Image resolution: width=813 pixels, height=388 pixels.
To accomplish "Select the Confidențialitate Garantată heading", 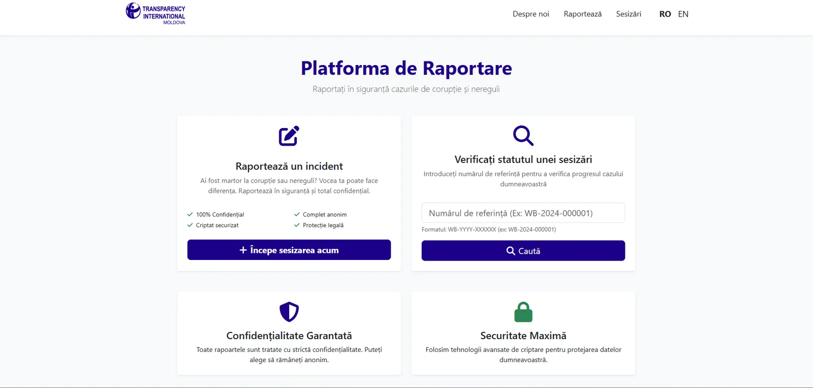I will 289,336.
